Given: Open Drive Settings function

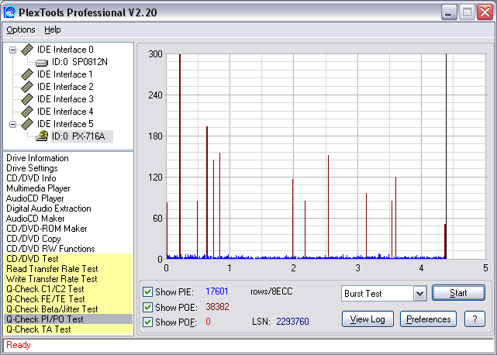Looking at the screenshot, I should [x=32, y=168].
